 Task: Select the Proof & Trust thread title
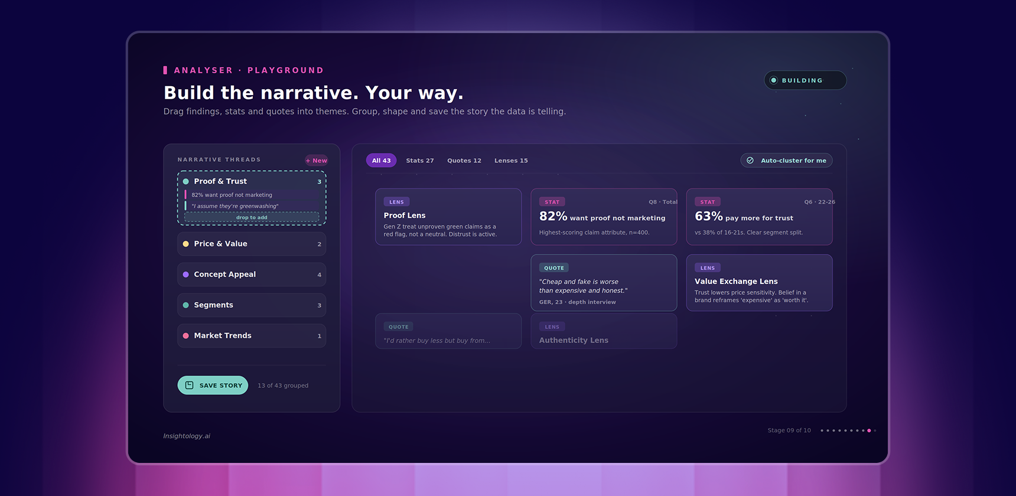pyautogui.click(x=220, y=181)
